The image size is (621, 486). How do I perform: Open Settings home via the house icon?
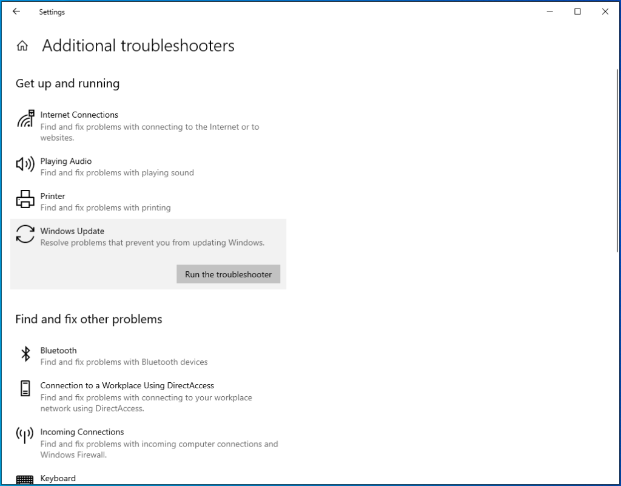coord(22,45)
